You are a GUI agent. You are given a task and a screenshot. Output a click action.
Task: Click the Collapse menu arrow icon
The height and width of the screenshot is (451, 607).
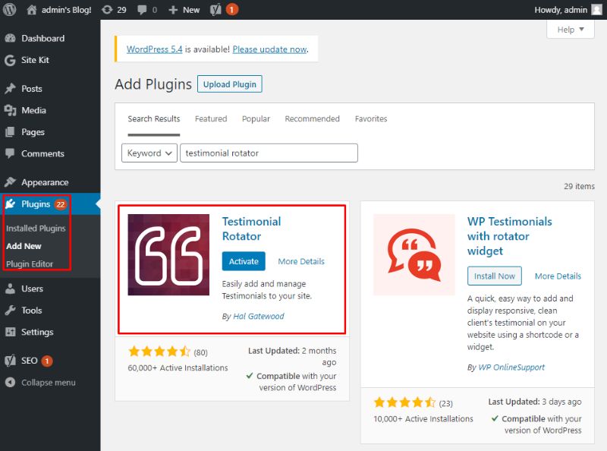[11, 383]
